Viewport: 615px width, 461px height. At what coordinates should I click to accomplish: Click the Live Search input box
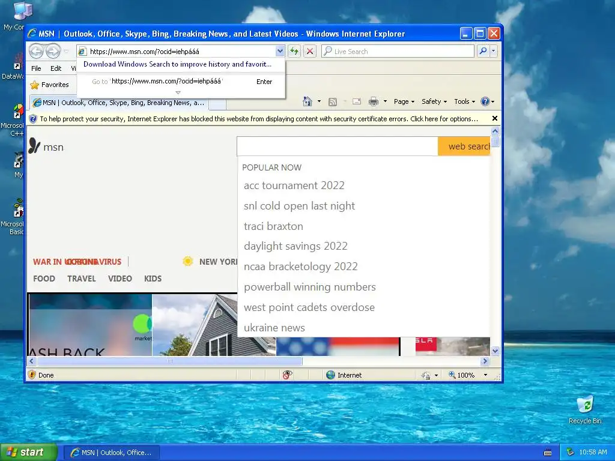coord(398,52)
